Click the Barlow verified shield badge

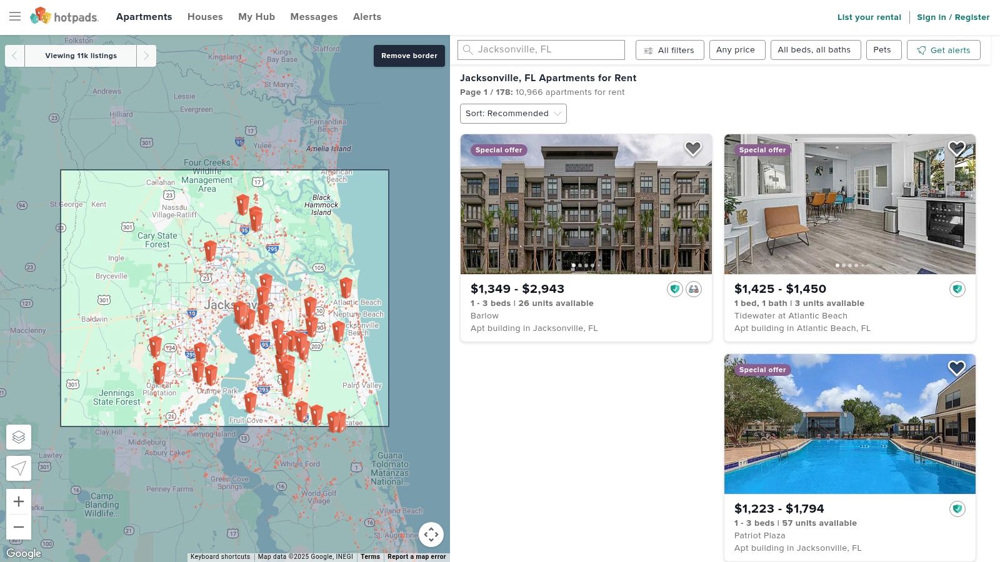tap(674, 289)
